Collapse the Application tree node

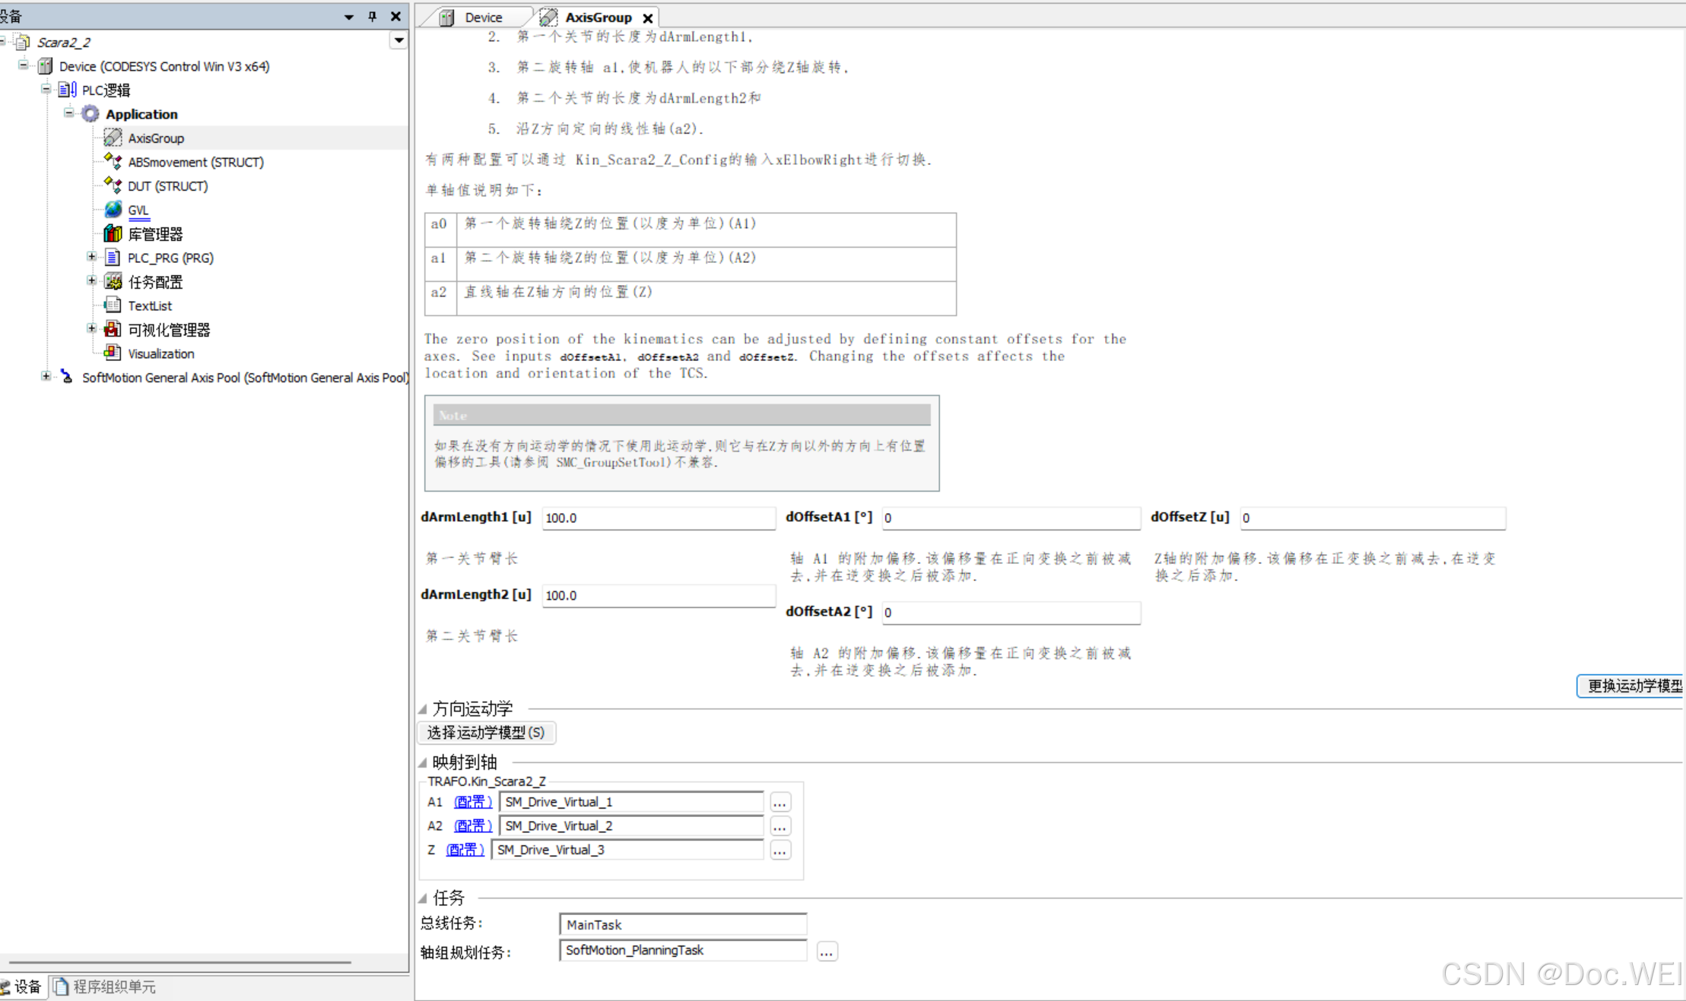[x=68, y=113]
